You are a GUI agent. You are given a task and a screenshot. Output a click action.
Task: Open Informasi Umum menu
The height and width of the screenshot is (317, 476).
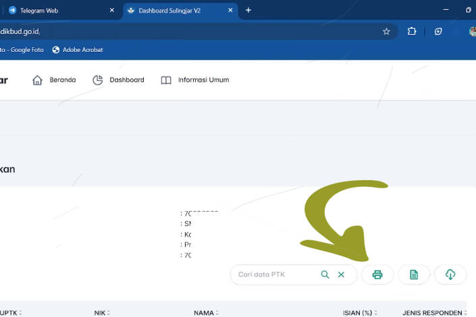tap(194, 80)
